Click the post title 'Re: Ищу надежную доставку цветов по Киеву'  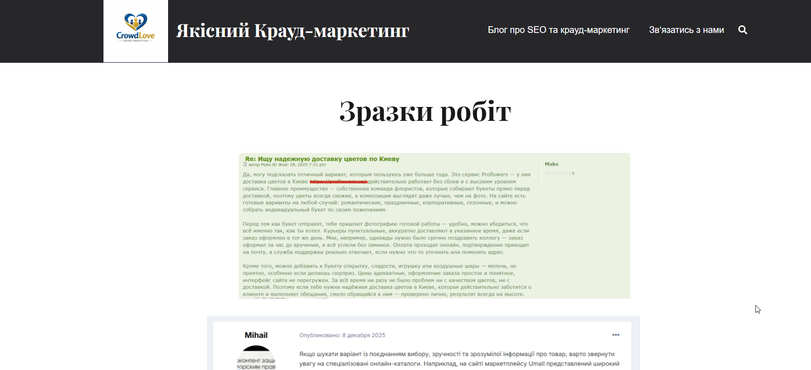(322, 159)
